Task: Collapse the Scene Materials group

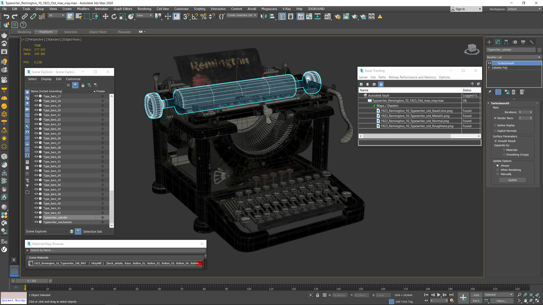Action: (28, 258)
